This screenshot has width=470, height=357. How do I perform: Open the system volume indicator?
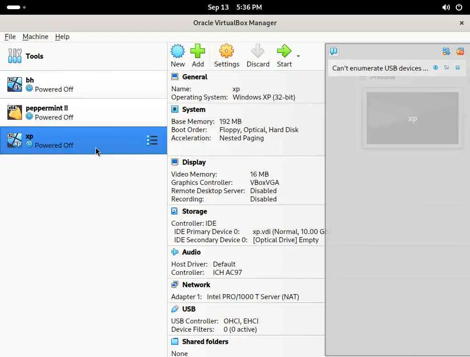[x=446, y=7]
